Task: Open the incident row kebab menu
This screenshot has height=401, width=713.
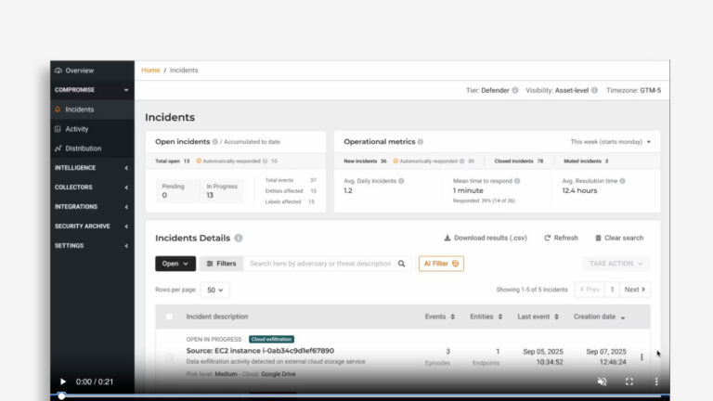Action: (x=642, y=356)
